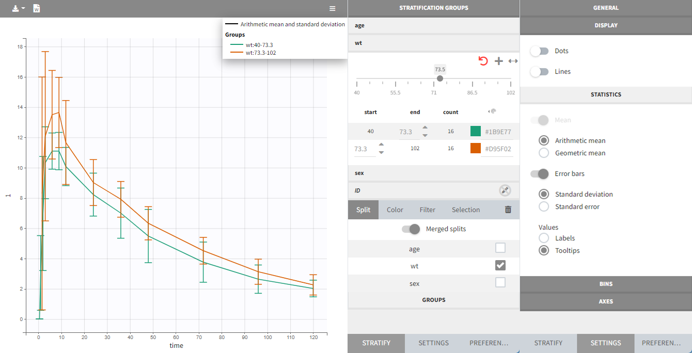Screen dimensions: 692x353
Task: Click the eyedropper icon next to ID
Action: click(505, 190)
